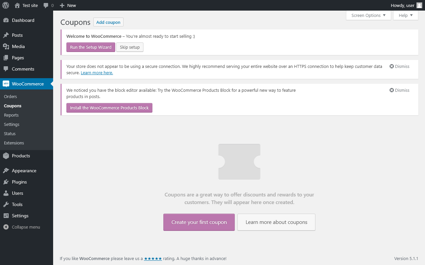Run the Setup Wizard
This screenshot has width=425, height=265.
pos(91,47)
